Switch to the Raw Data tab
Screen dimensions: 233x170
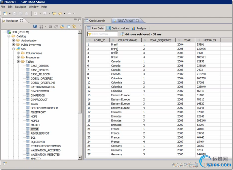(95, 28)
